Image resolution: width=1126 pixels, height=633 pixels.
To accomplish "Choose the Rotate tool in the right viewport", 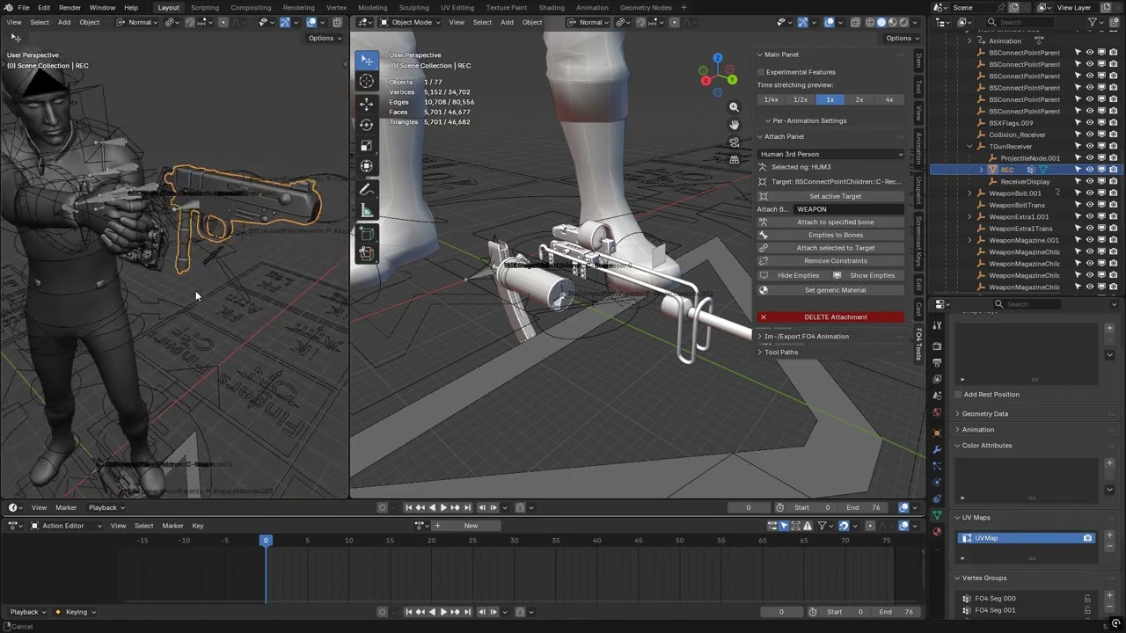I will [x=367, y=125].
